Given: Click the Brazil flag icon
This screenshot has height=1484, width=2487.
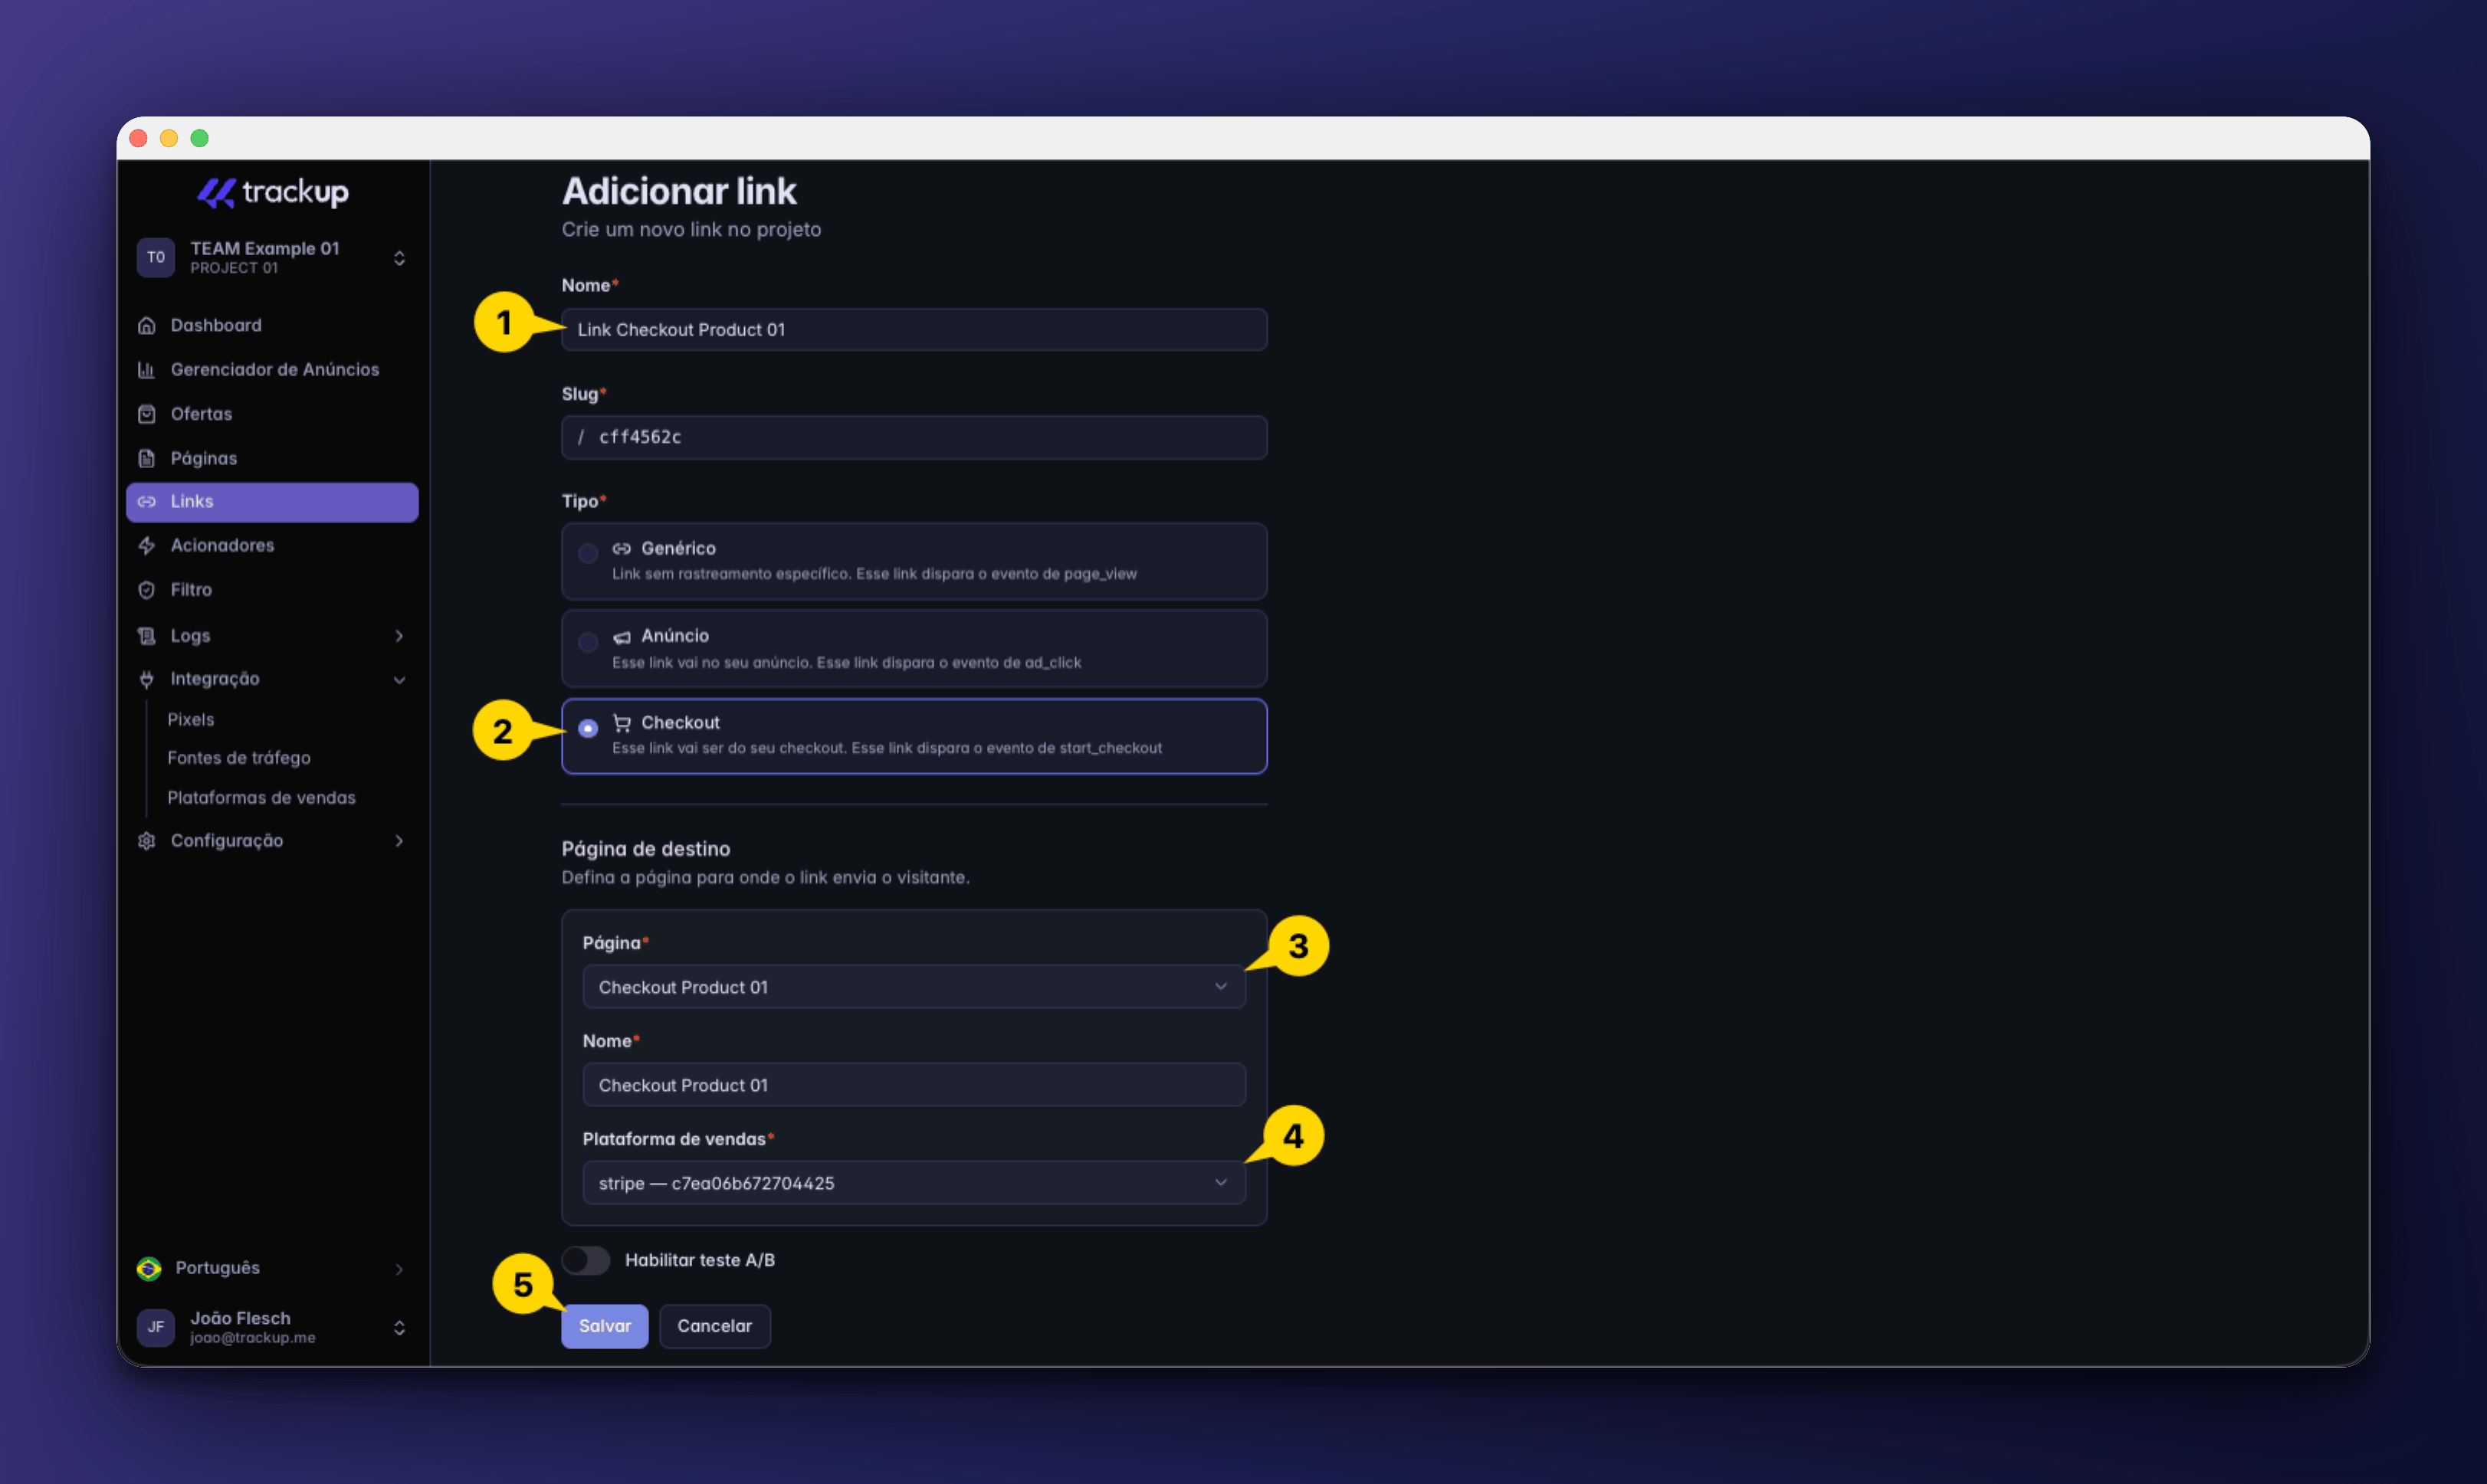Looking at the screenshot, I should [149, 1268].
